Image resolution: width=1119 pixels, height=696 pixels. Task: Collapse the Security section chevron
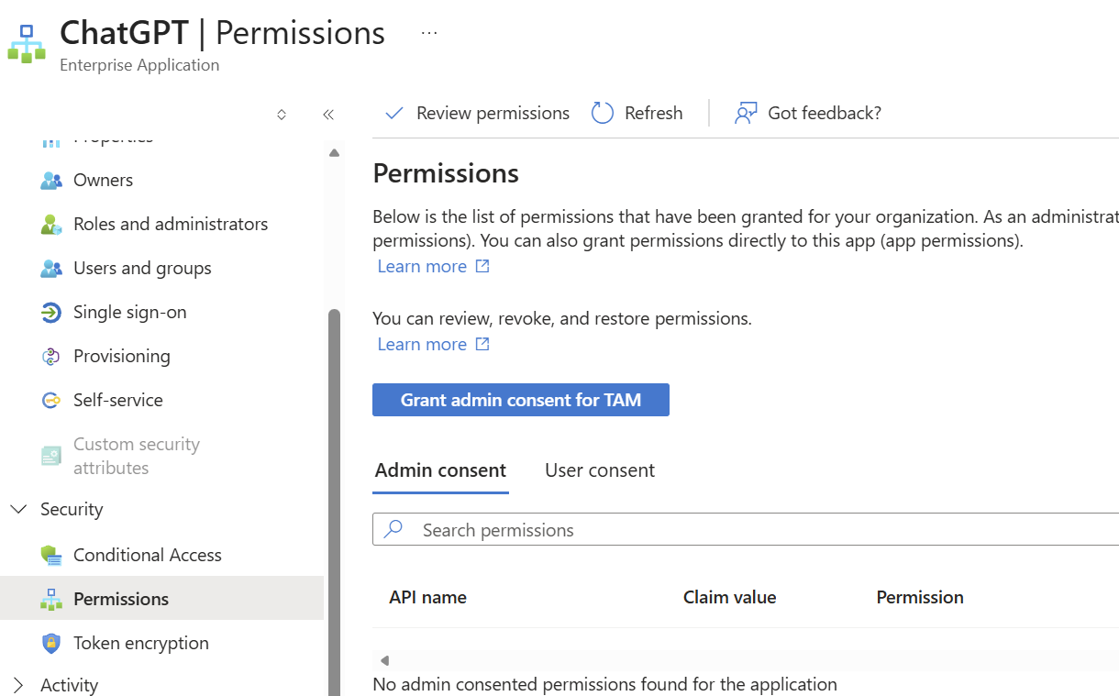pyautogui.click(x=18, y=510)
